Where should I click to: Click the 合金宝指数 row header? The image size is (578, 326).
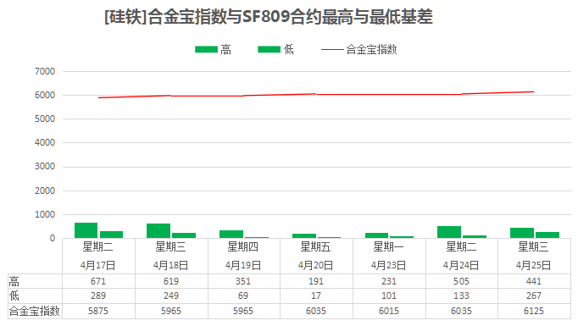point(34,311)
